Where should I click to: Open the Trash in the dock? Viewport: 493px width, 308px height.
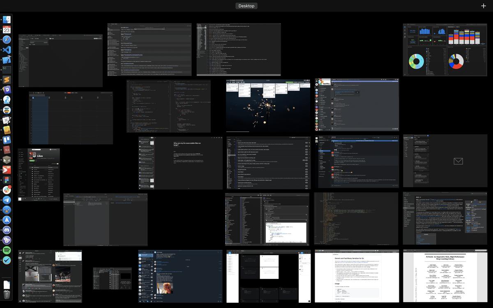point(7,294)
